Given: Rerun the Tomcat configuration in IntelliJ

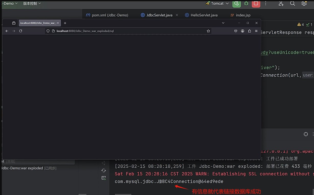Looking at the screenshot, I should click(x=237, y=4).
